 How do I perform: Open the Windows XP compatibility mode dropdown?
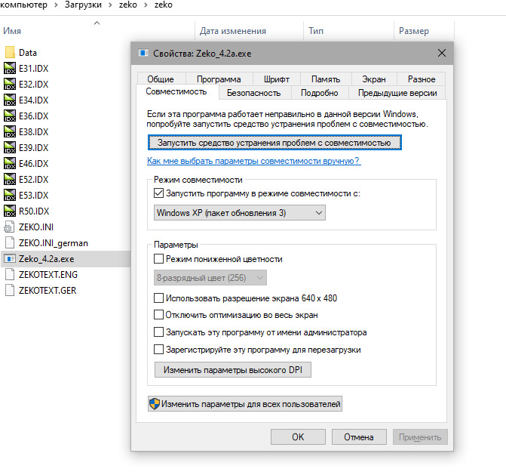coord(240,213)
